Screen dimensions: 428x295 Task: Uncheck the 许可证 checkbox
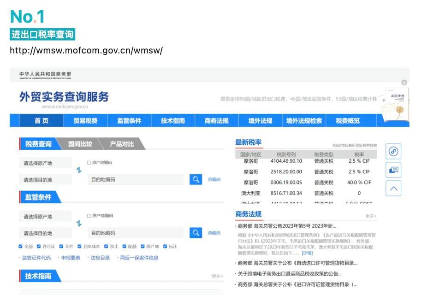click(x=39, y=247)
